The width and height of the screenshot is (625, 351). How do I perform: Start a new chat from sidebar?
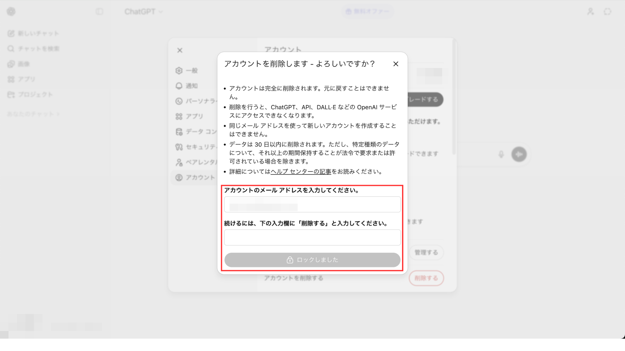(34, 33)
